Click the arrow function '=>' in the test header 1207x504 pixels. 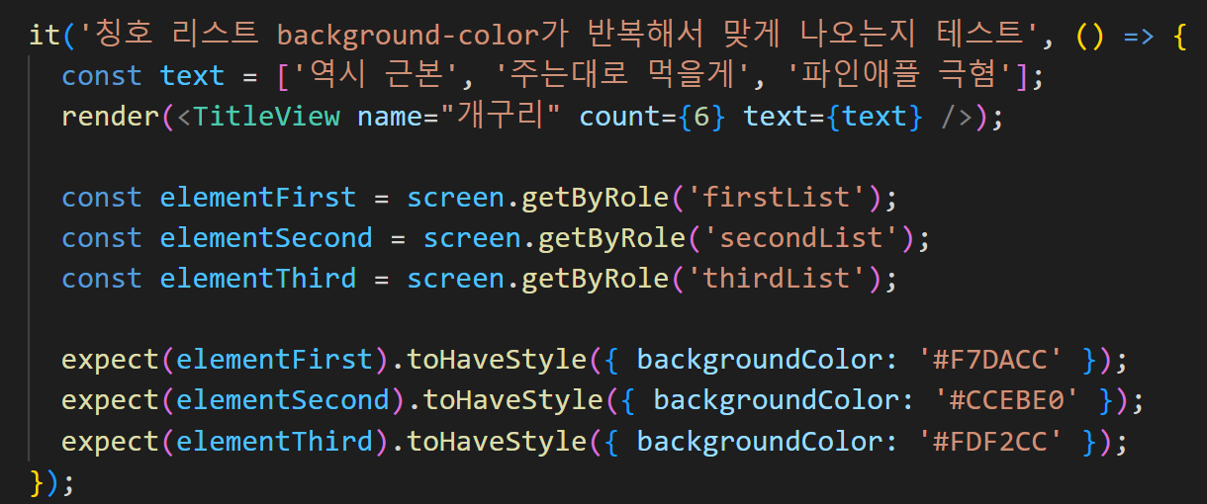1141,36
